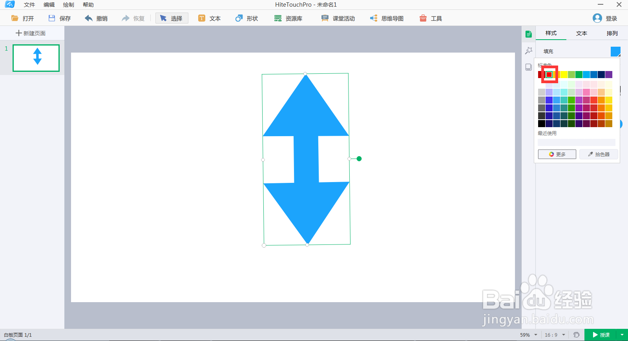Click the recently used (最近使用) colors bar

pyautogui.click(x=577, y=142)
